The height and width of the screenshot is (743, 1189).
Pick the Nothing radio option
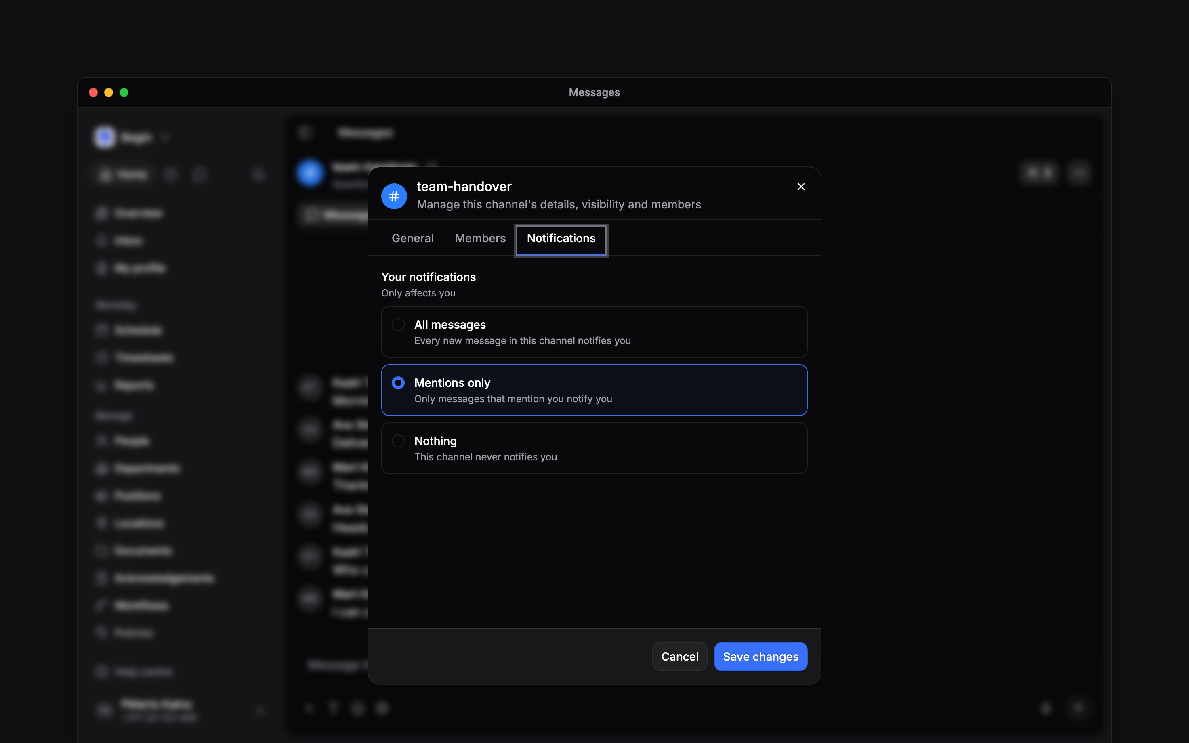pyautogui.click(x=398, y=441)
